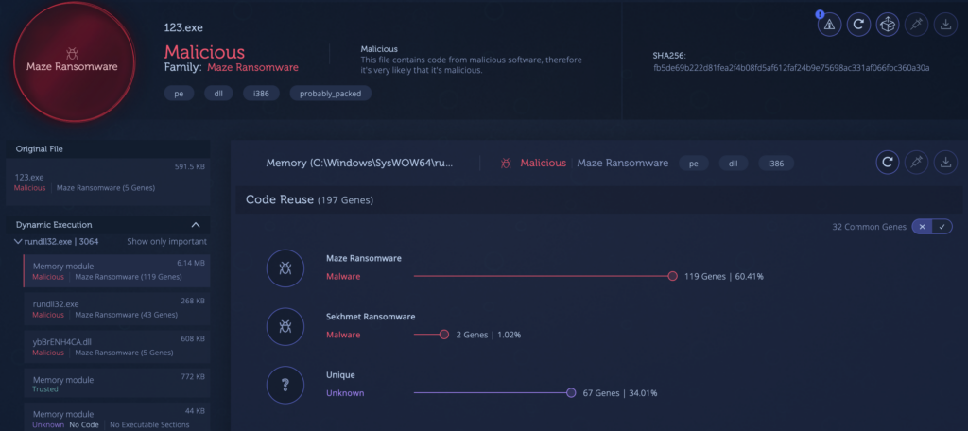
Task: Click the Sekhmet Ransomware bug icon
Action: [285, 327]
